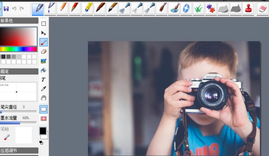Select the red stamp brush tool
The image size is (269, 156).
(x=248, y=8)
